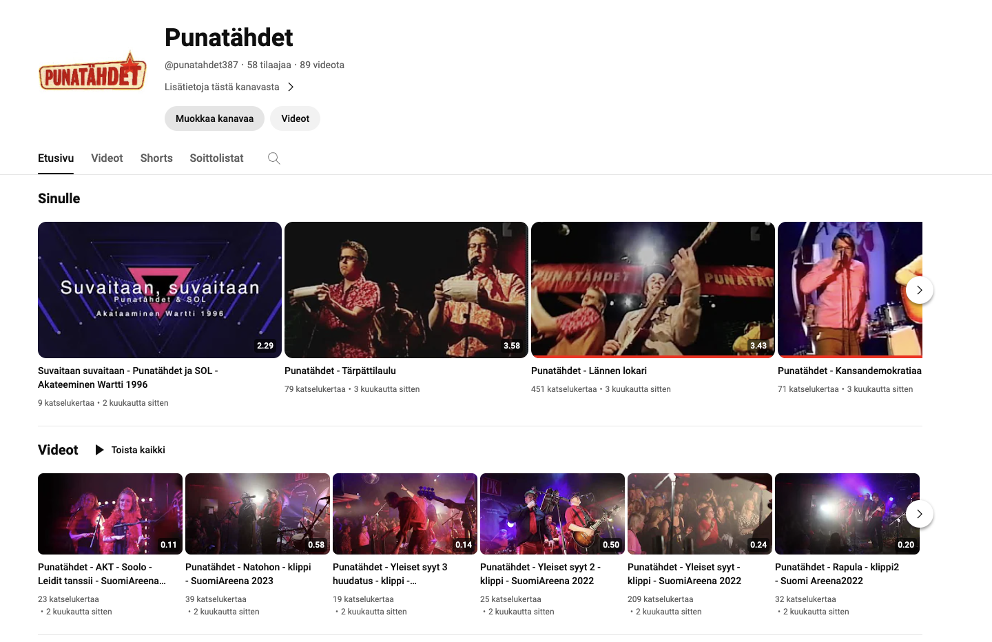Advance the Sinulle carousel with the right arrow
The image size is (992, 642).
click(919, 290)
